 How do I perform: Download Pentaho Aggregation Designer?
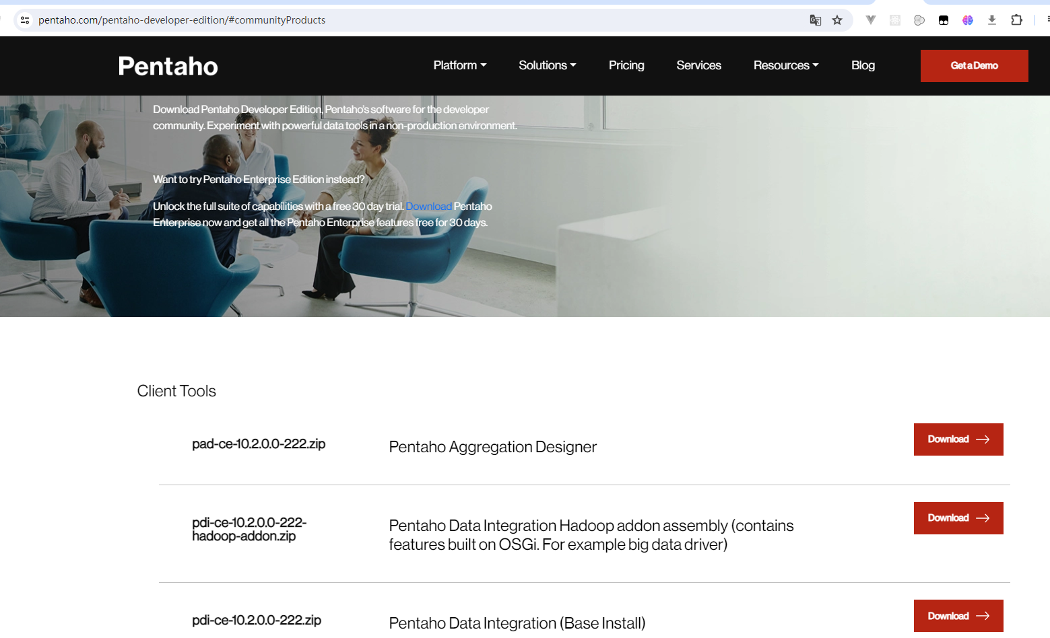[958, 439]
